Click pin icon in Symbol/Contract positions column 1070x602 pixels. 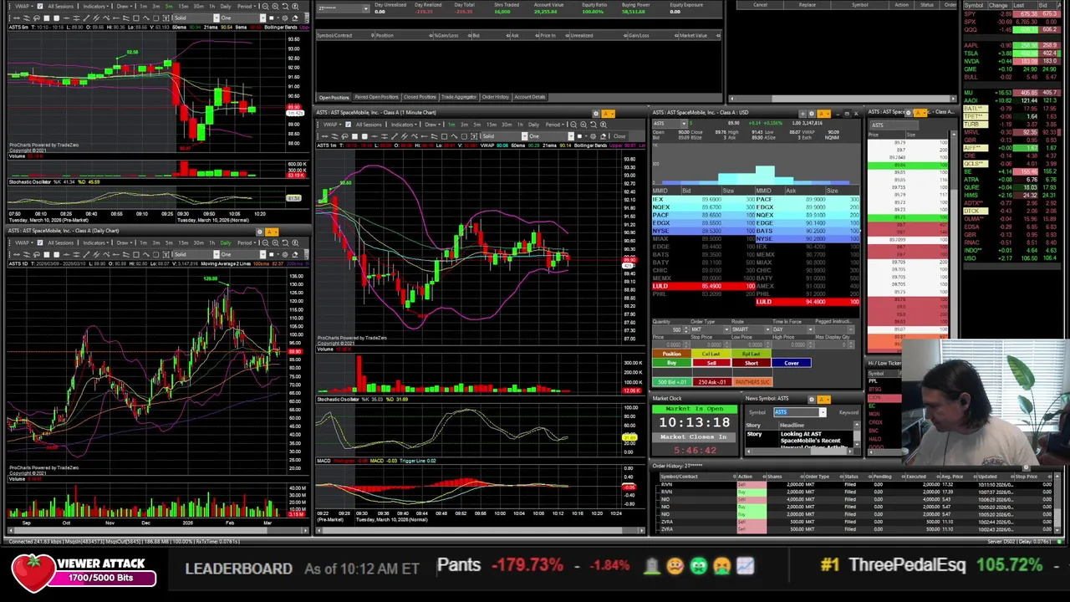(x=373, y=35)
